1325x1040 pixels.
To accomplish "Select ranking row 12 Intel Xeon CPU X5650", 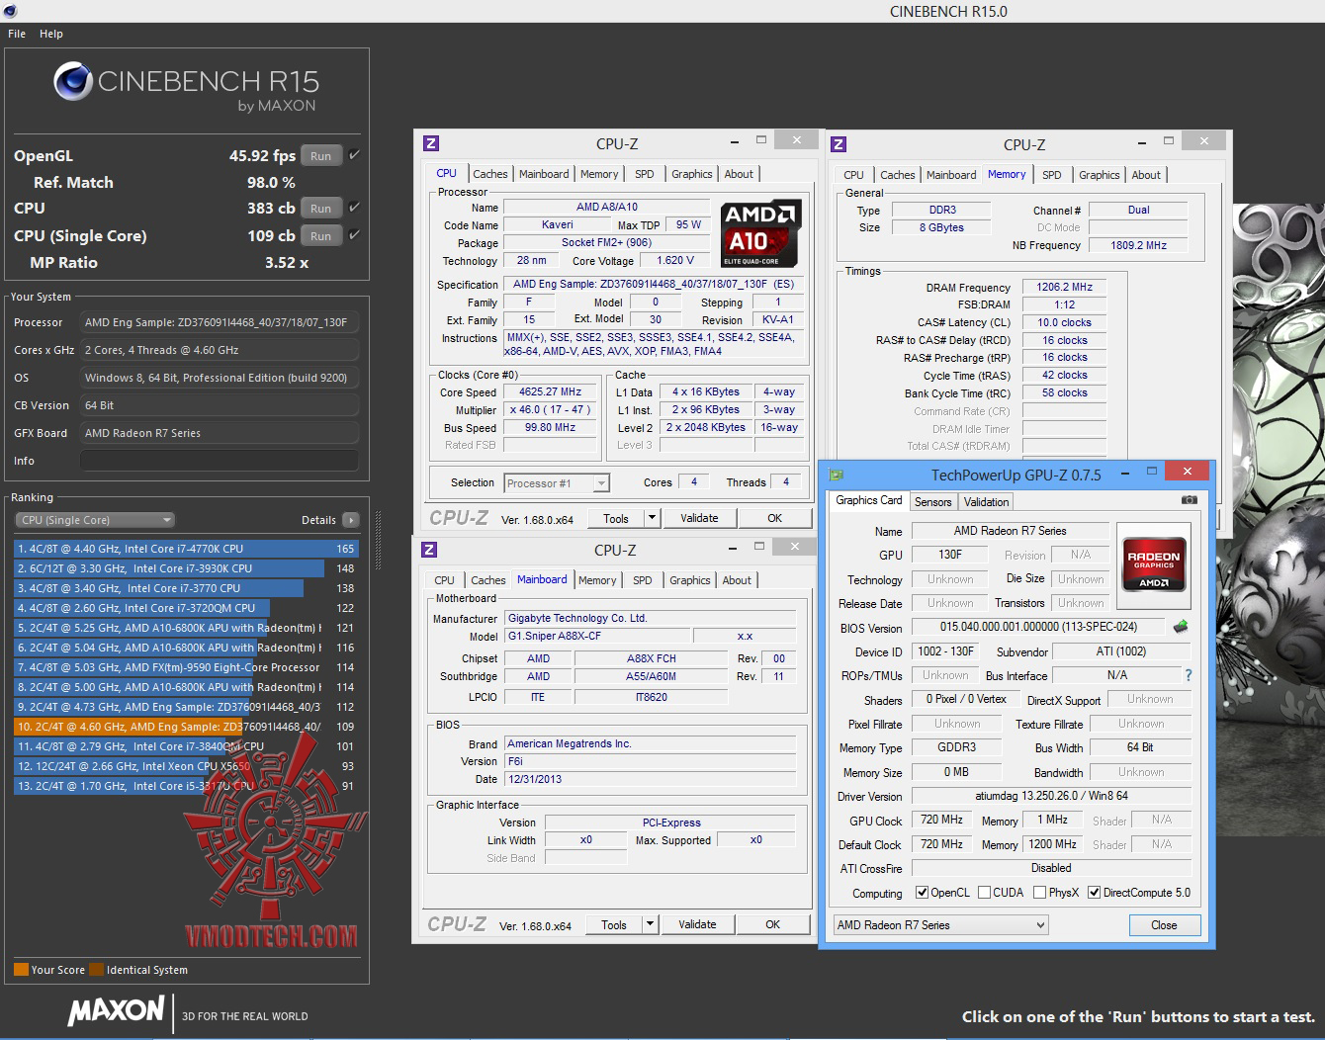I will (186, 766).
